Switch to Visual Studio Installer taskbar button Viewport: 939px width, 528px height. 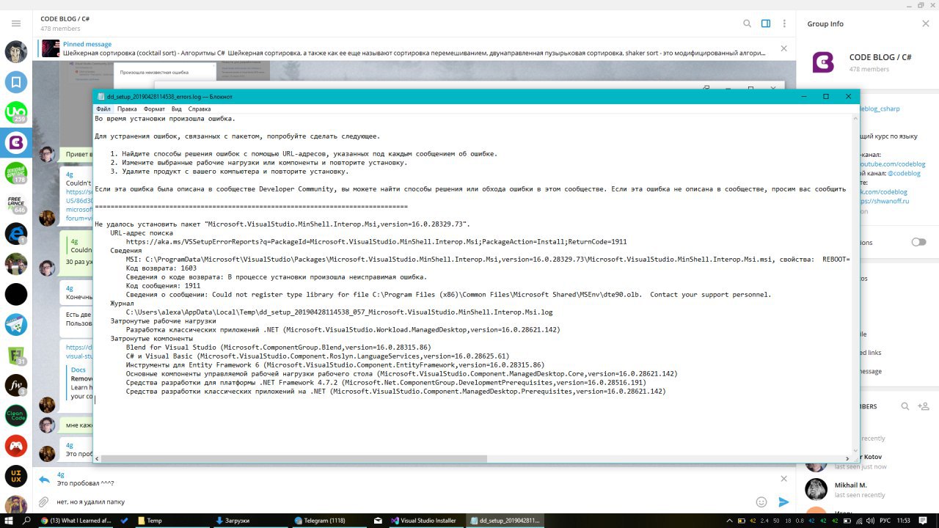pyautogui.click(x=425, y=520)
